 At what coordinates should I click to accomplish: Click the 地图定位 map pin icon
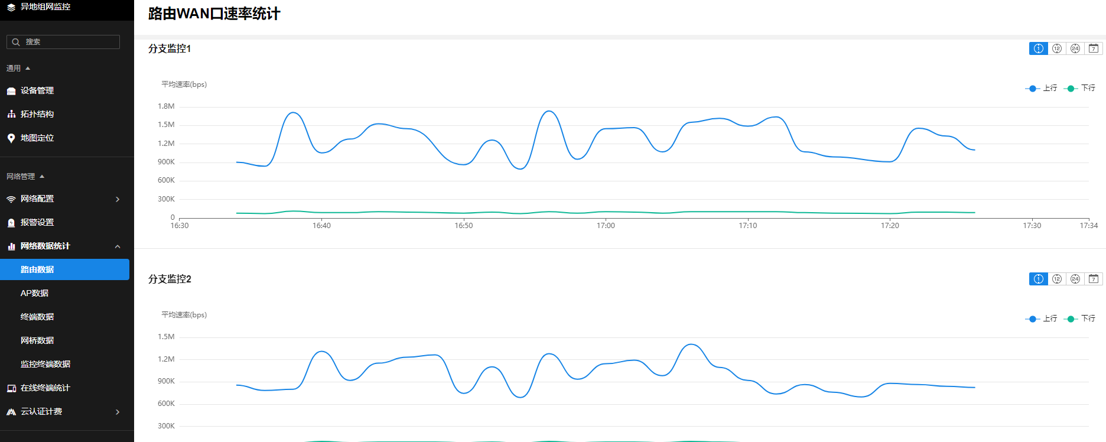(x=11, y=138)
